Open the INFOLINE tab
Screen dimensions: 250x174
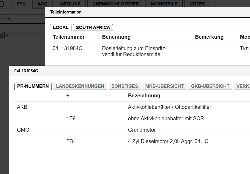coord(70,4)
